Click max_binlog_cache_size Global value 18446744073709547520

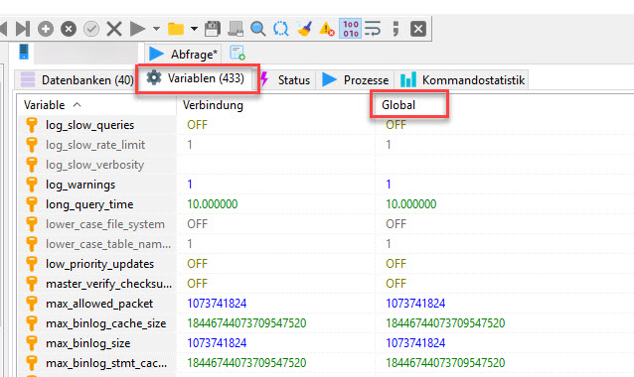[x=445, y=323]
